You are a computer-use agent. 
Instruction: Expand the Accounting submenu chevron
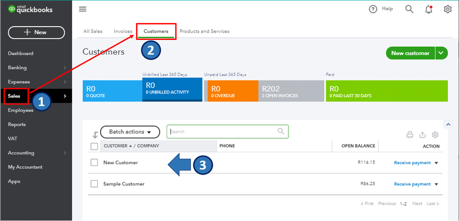pos(65,153)
